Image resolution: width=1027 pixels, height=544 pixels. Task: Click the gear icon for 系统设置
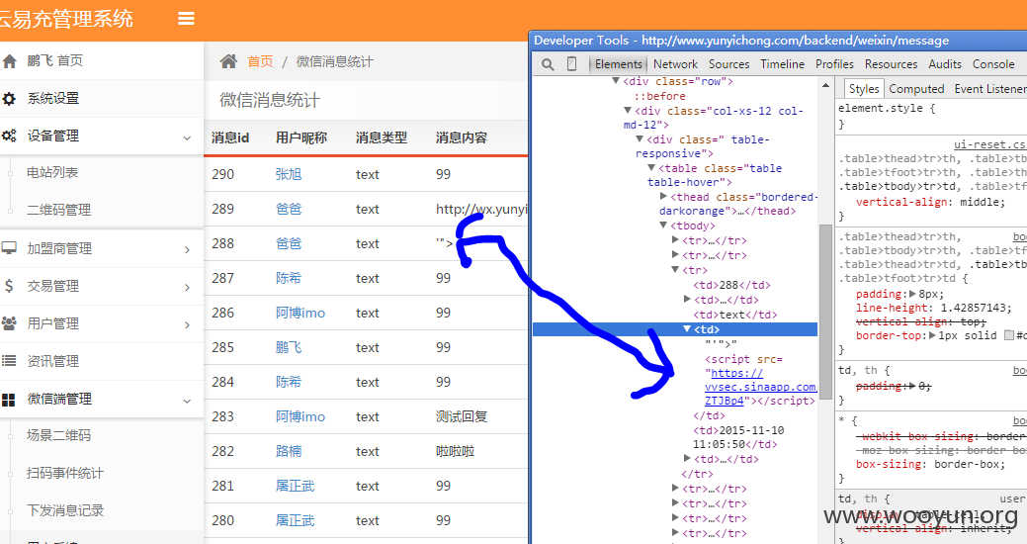(9, 99)
